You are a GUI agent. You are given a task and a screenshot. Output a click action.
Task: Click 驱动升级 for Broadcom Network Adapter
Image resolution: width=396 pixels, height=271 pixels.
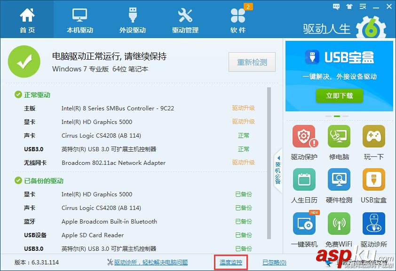coord(243,163)
